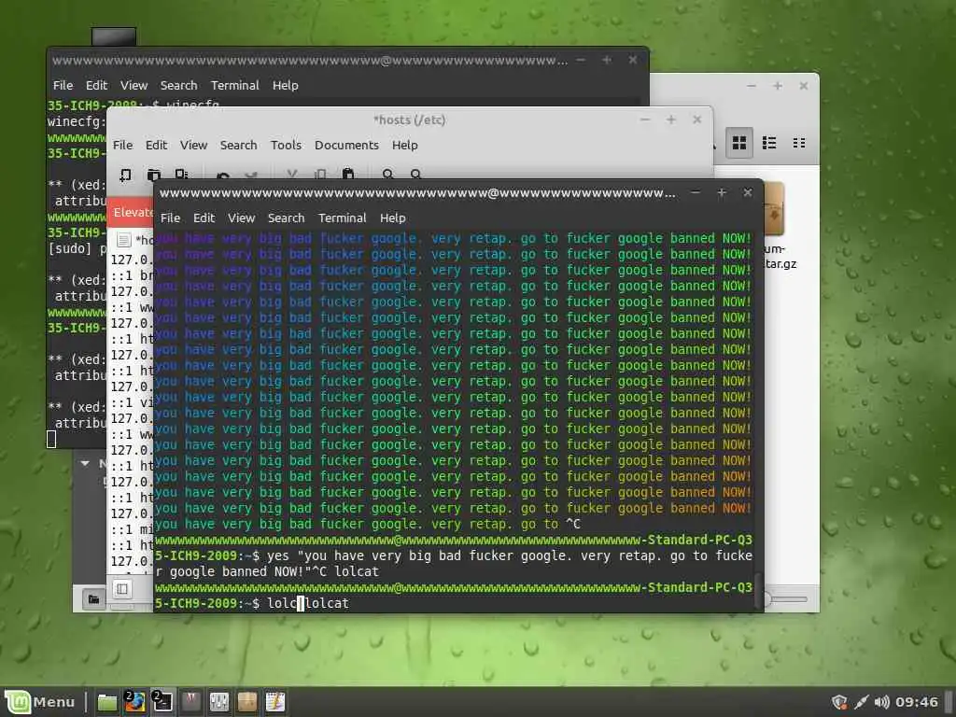Click the wine app taskbar item

(190, 702)
